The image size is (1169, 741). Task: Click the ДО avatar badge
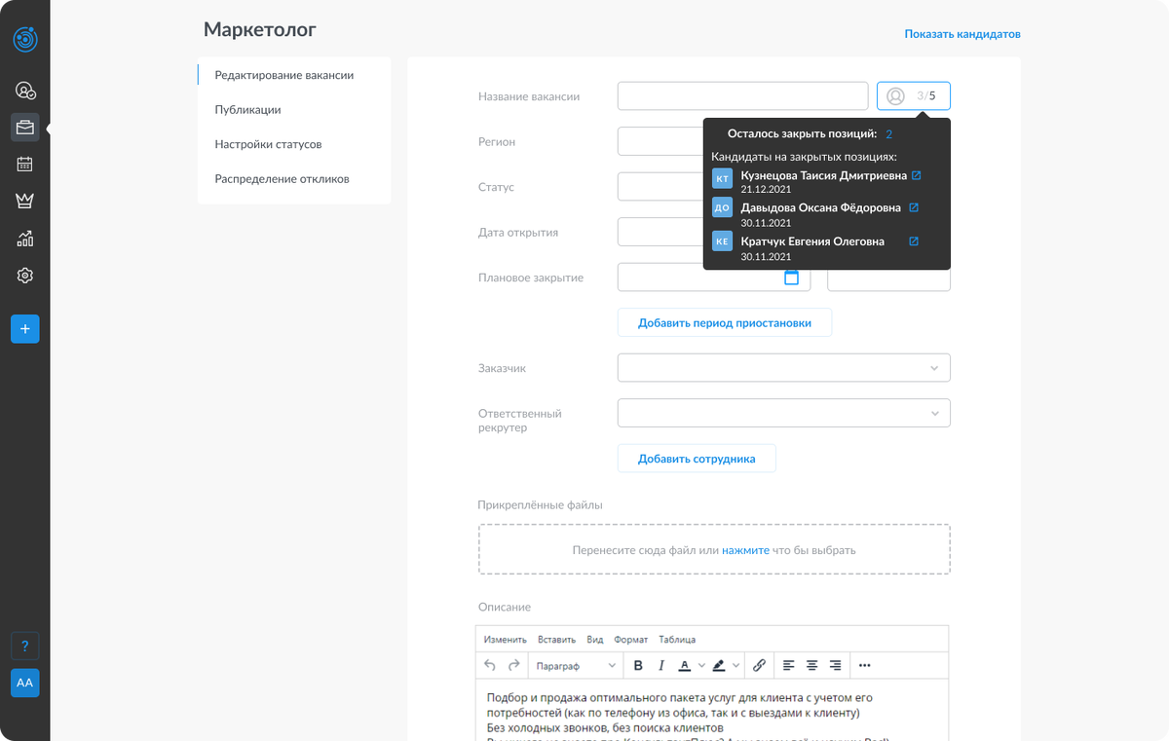(x=722, y=207)
